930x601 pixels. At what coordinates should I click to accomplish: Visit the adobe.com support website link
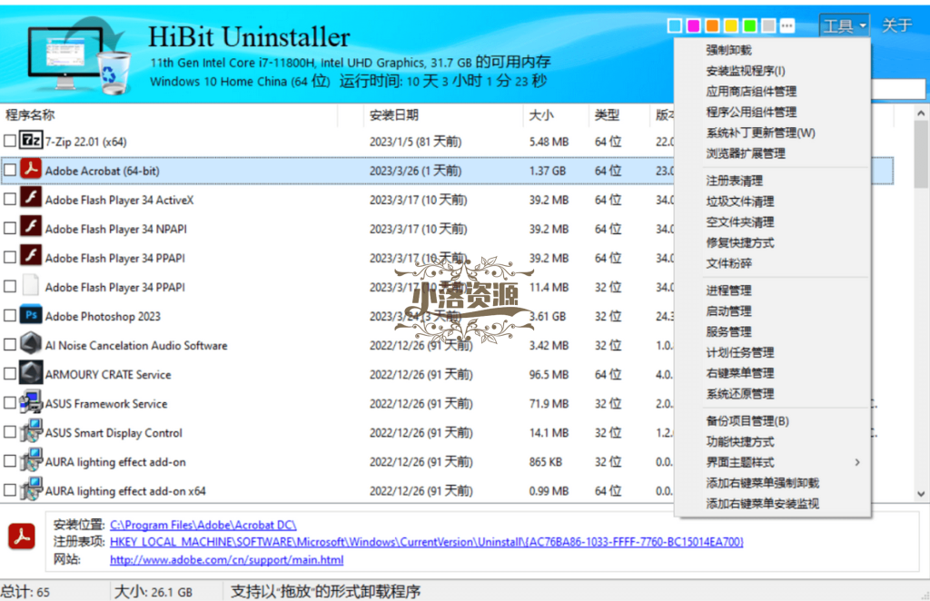tap(226, 559)
